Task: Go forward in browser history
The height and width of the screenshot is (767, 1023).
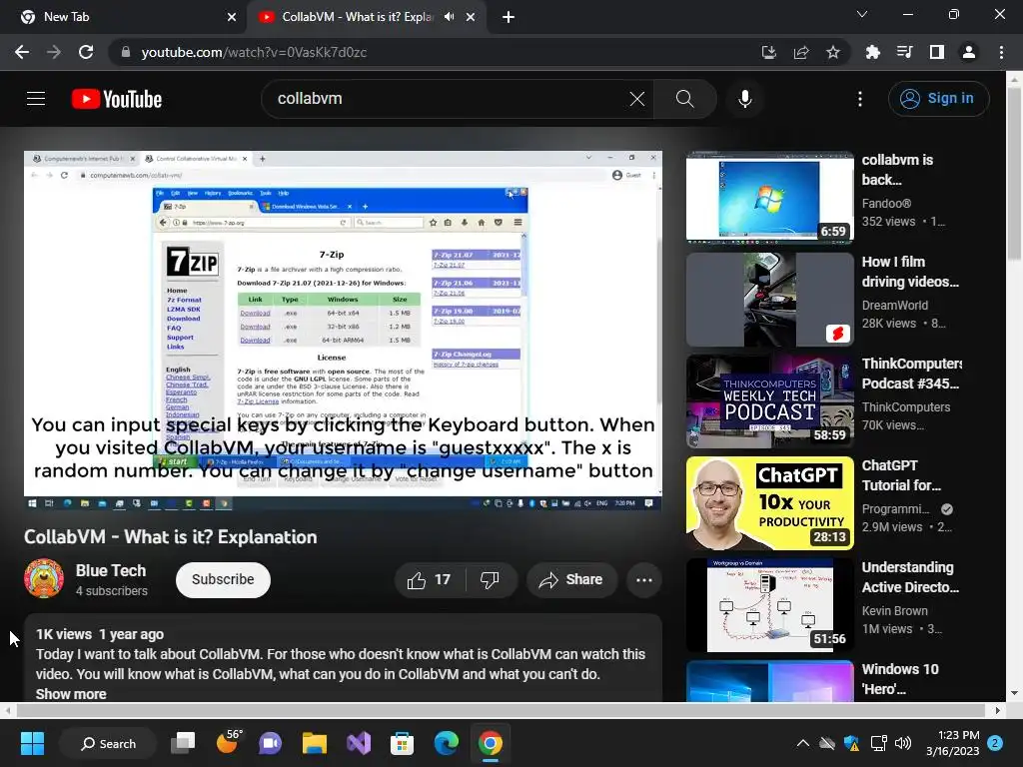Action: (54, 52)
